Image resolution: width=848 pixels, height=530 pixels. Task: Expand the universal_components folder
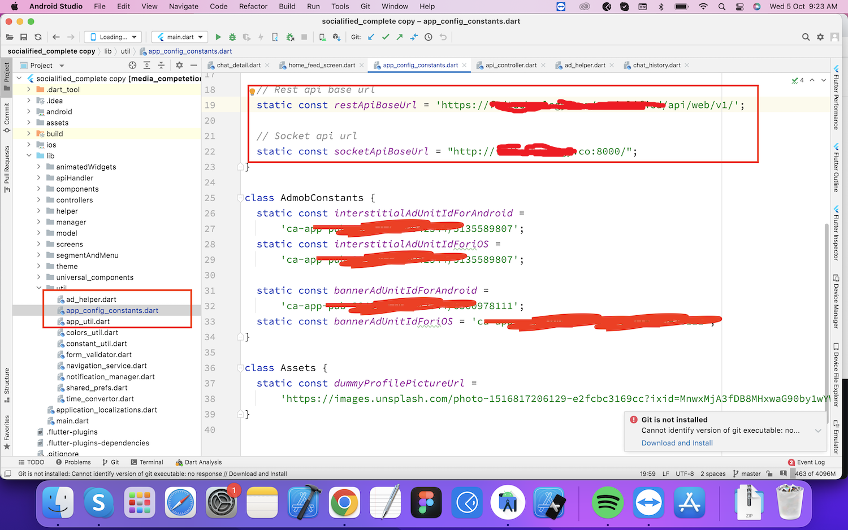(x=38, y=277)
